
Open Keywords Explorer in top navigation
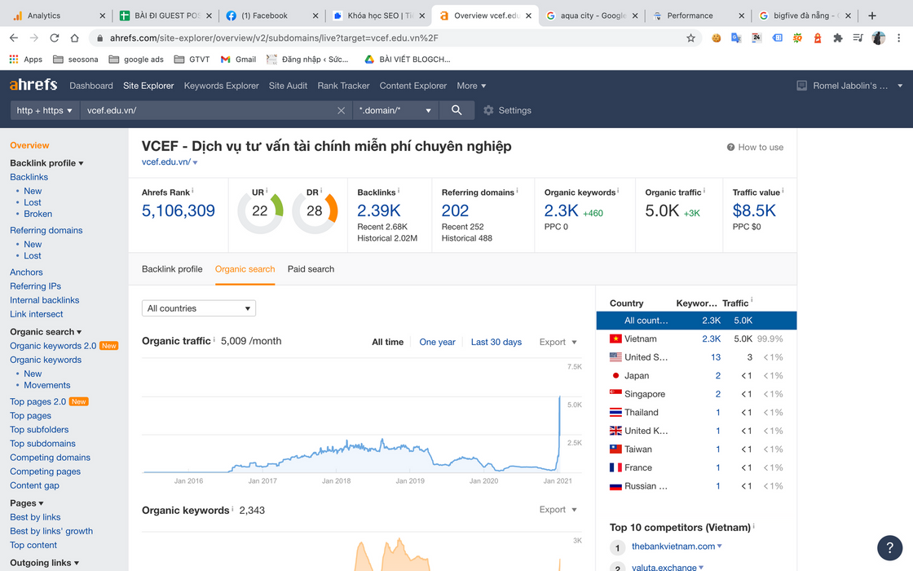coord(221,86)
